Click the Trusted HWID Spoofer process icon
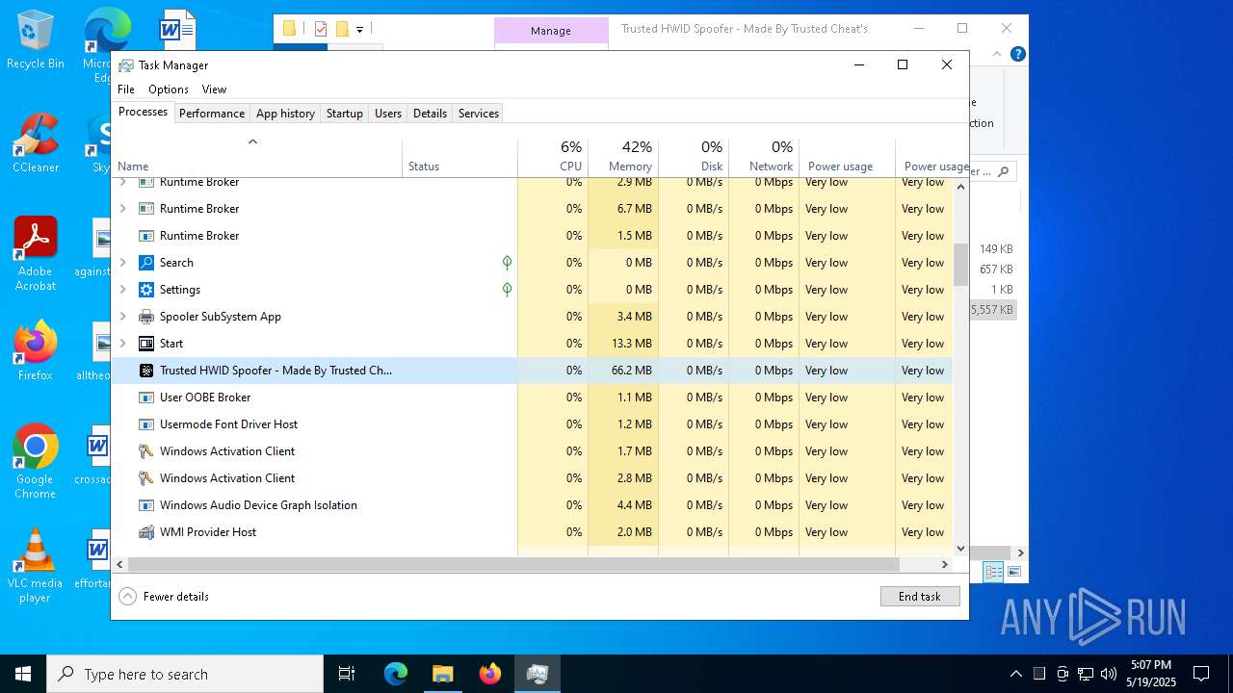Viewport: 1233px width, 693px height. click(146, 371)
